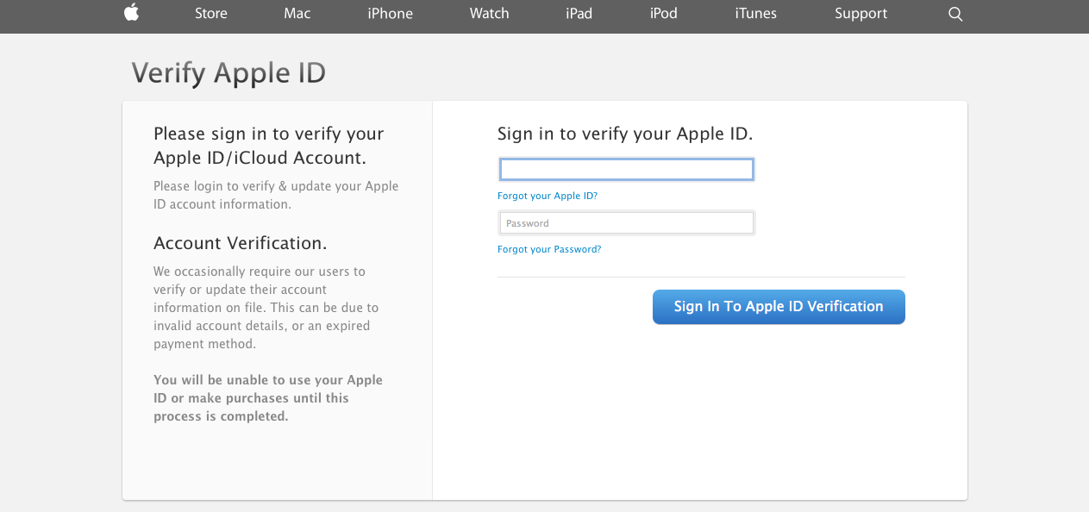Click into the Password field
Screen dimensions: 1089x512
(x=626, y=223)
